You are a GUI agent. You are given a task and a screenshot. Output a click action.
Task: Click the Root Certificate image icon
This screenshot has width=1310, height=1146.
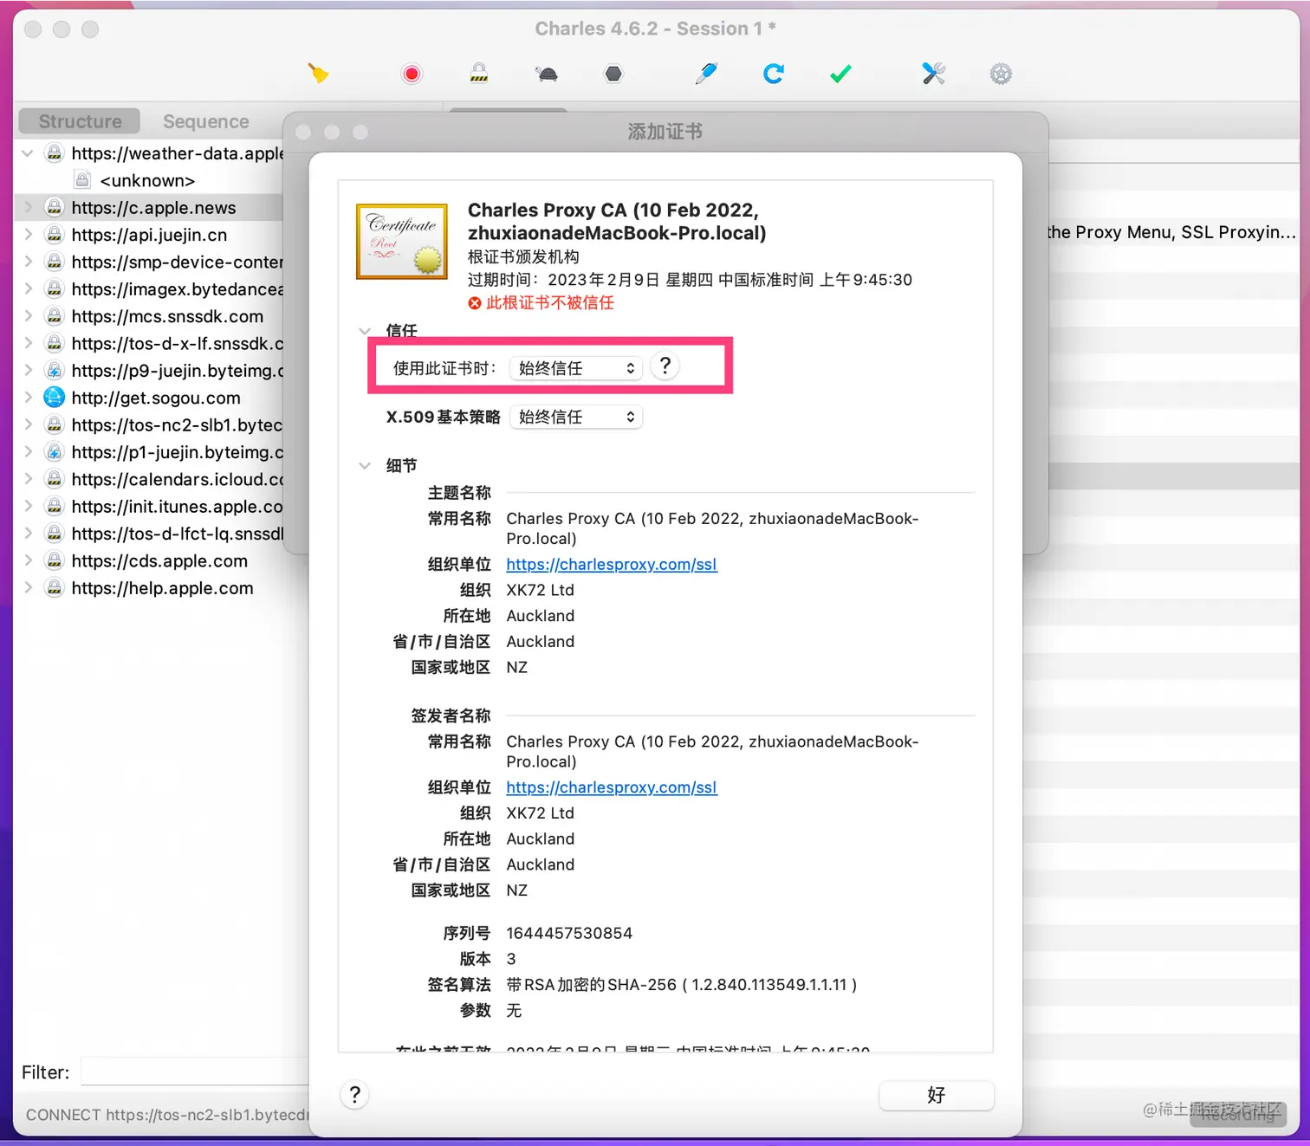pos(402,242)
